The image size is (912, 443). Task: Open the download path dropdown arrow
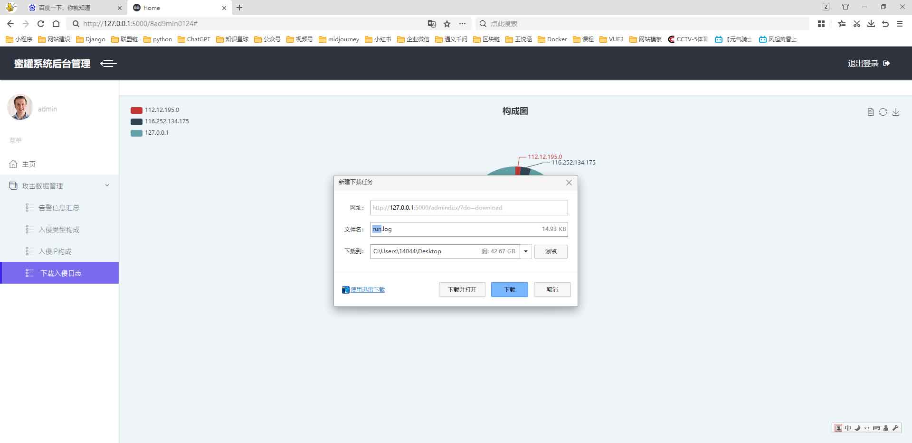[x=525, y=251]
